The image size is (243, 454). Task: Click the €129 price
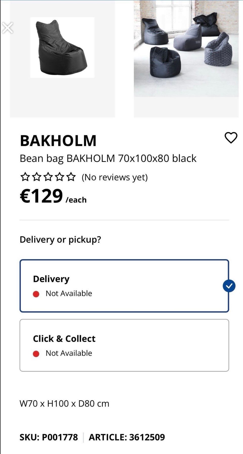tap(42, 196)
